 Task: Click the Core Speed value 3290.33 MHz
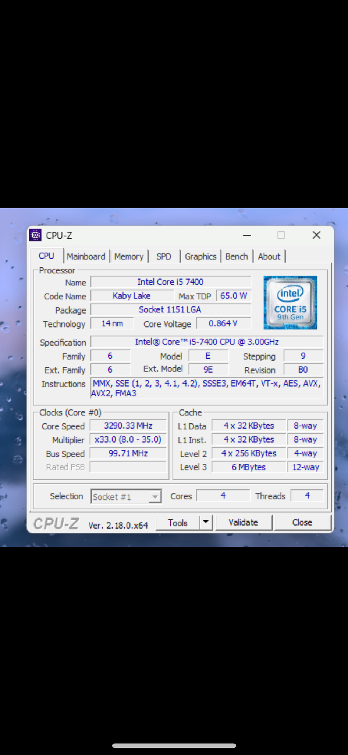pos(128,426)
